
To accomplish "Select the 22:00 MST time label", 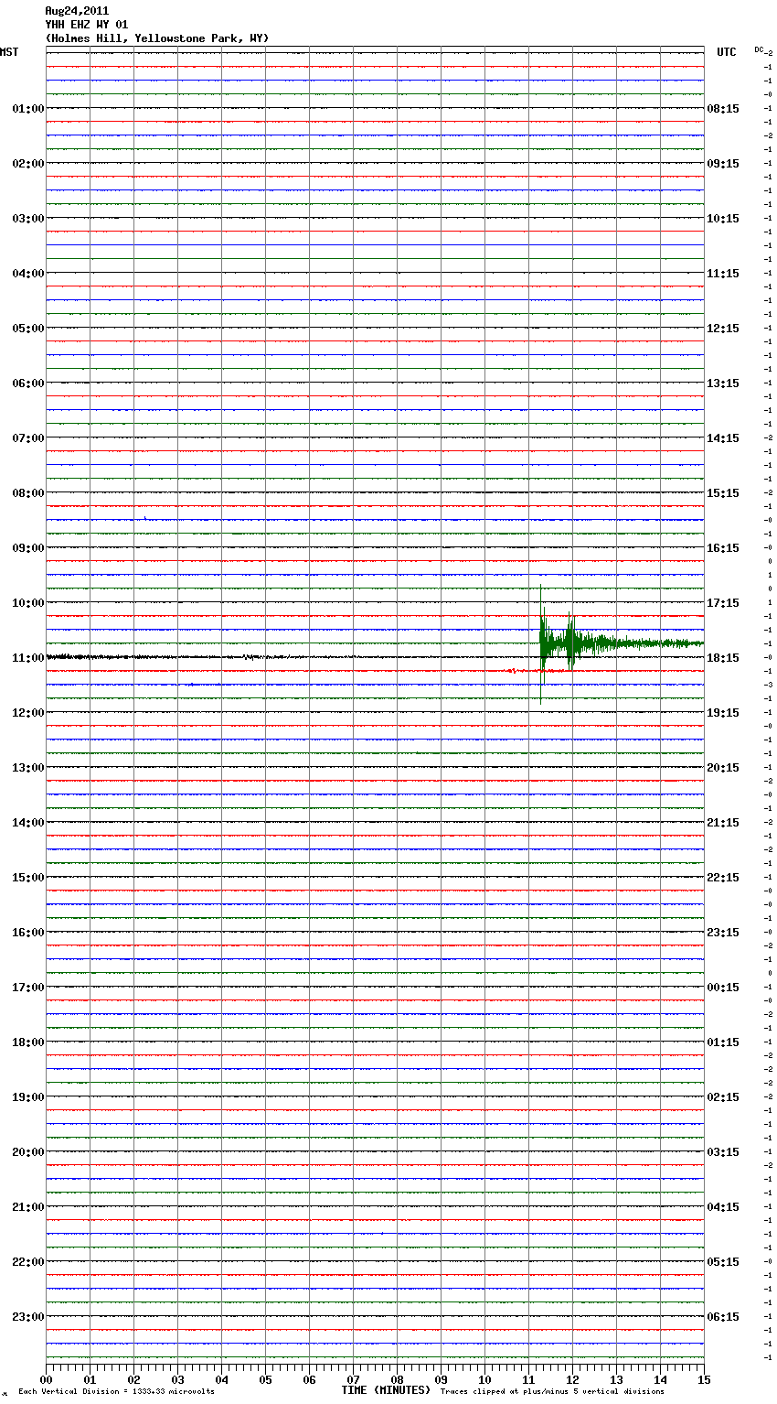I will click(x=28, y=1262).
